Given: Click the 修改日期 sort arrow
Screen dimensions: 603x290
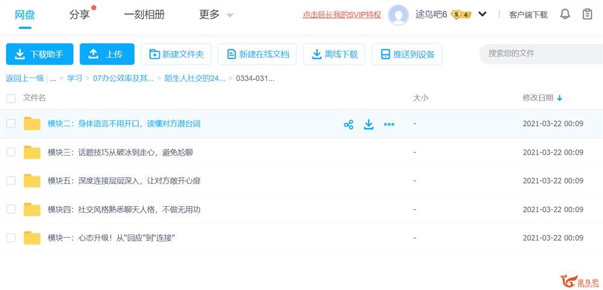Looking at the screenshot, I should (560, 98).
